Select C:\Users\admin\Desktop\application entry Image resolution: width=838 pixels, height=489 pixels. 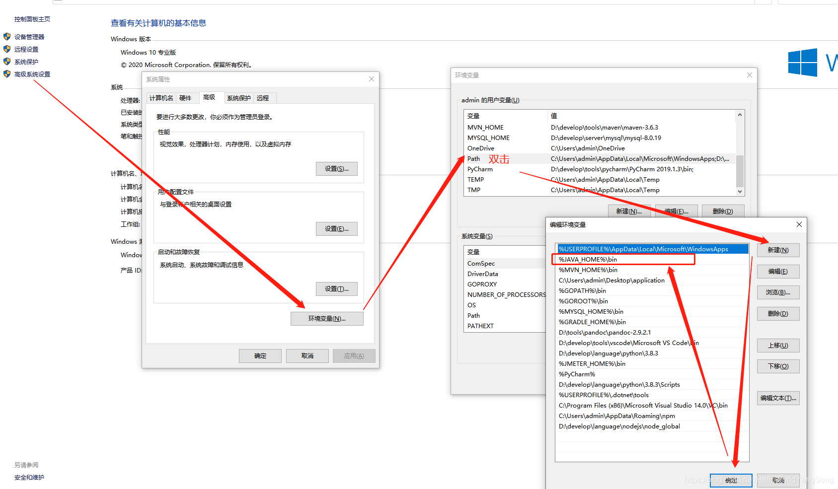click(x=652, y=280)
